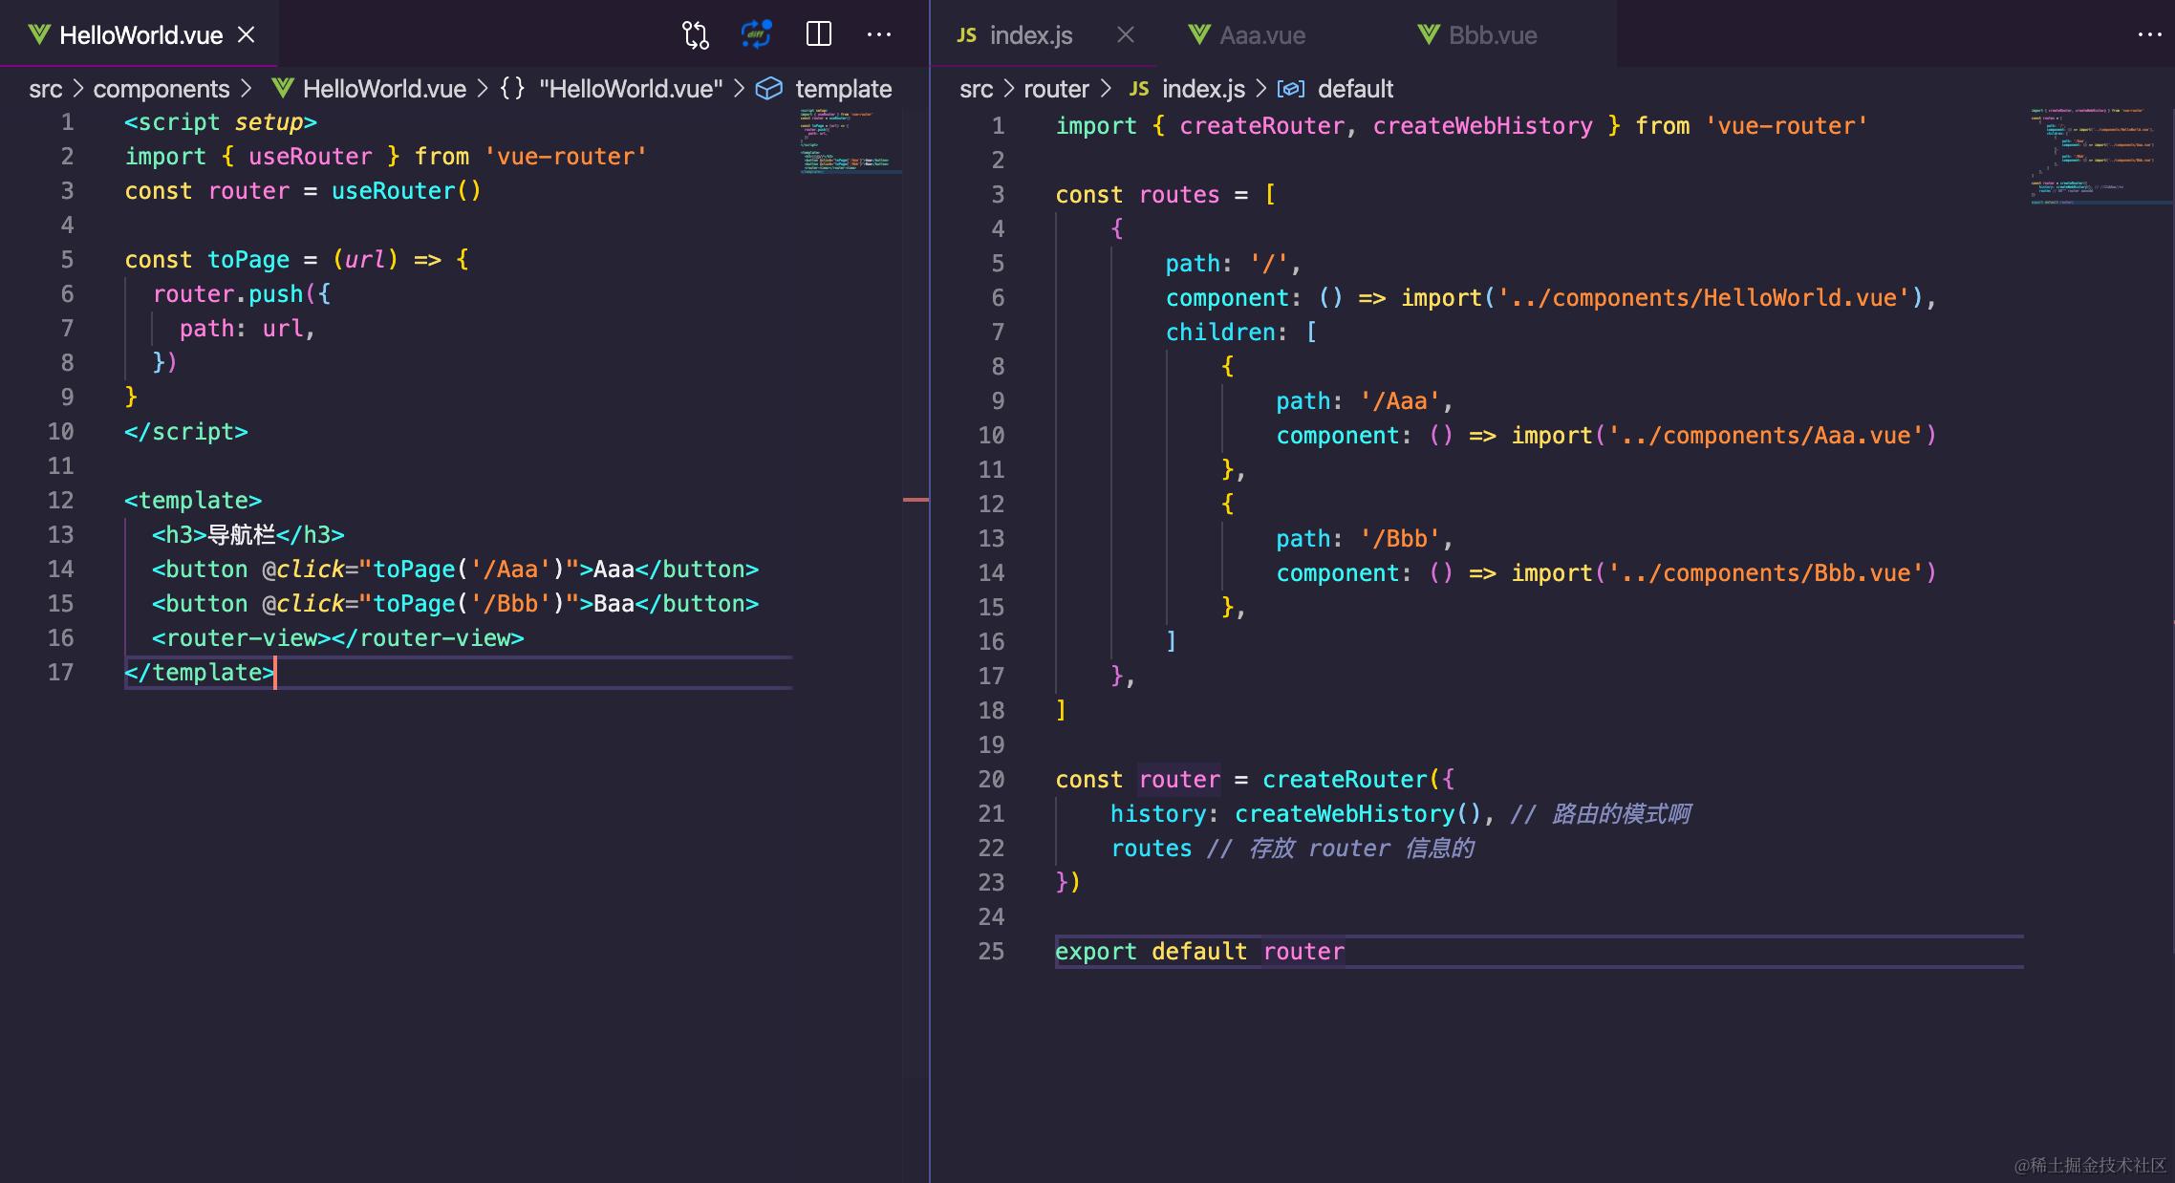Screen dimensions: 2175x1183
Task: Click the JS icon on index.js tab
Action: click(x=967, y=35)
